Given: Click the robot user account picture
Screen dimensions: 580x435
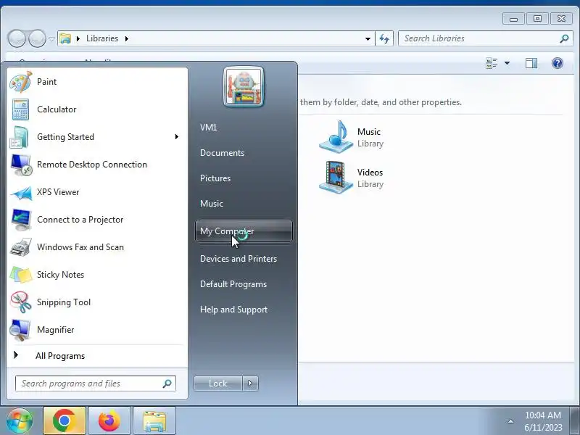Looking at the screenshot, I should click(x=244, y=86).
